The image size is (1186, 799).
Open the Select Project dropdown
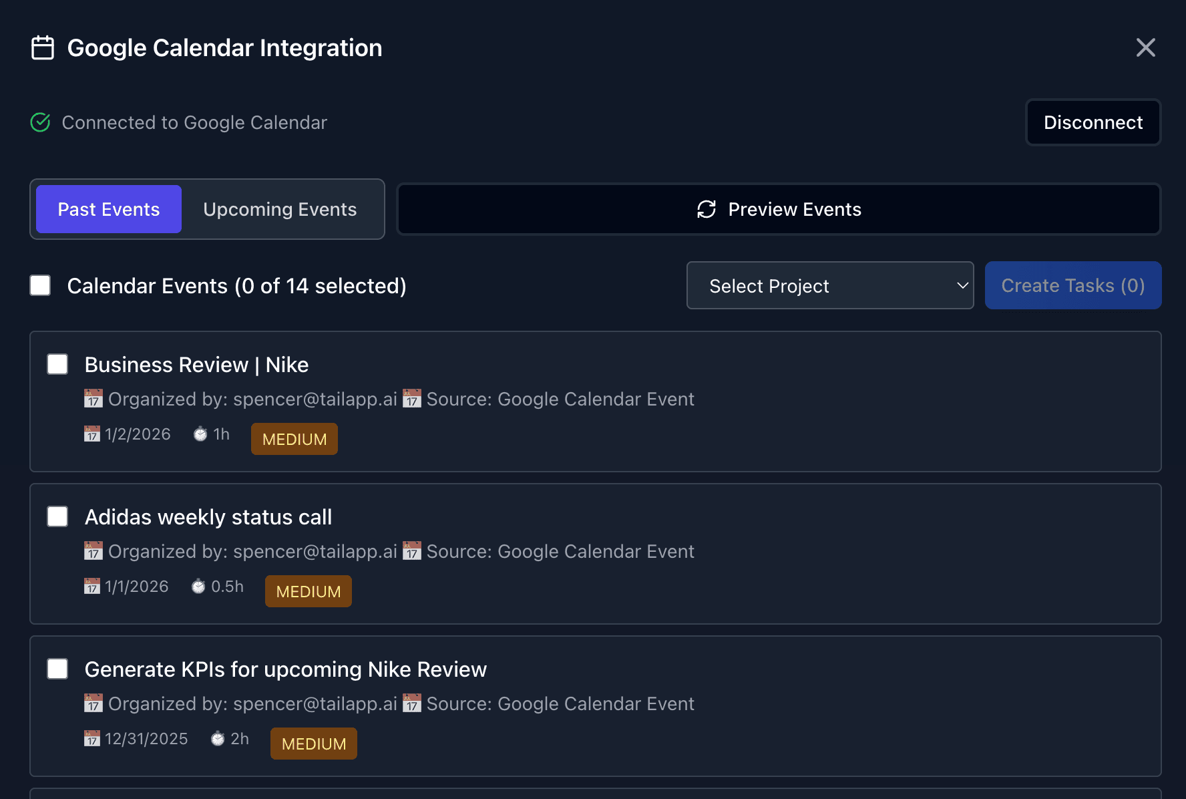[x=830, y=285]
